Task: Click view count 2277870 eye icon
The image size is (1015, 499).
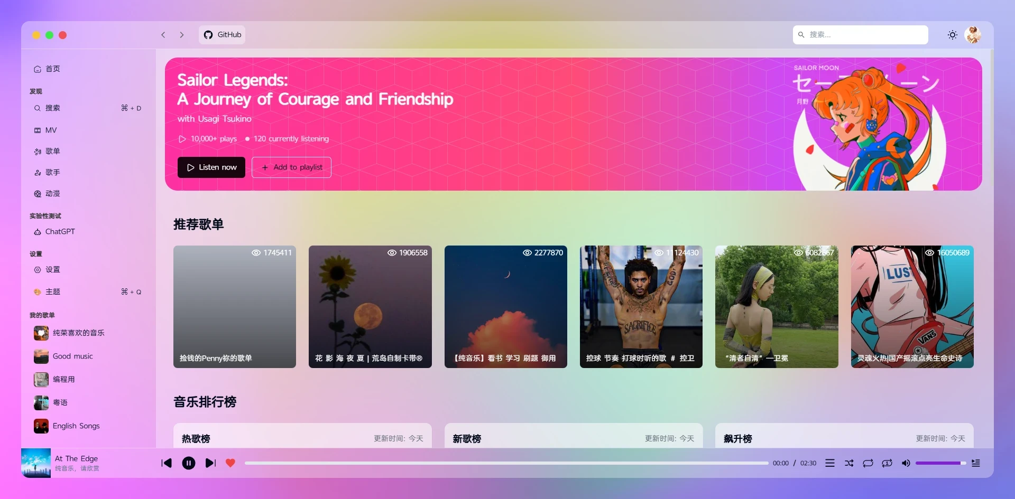Action: (527, 253)
